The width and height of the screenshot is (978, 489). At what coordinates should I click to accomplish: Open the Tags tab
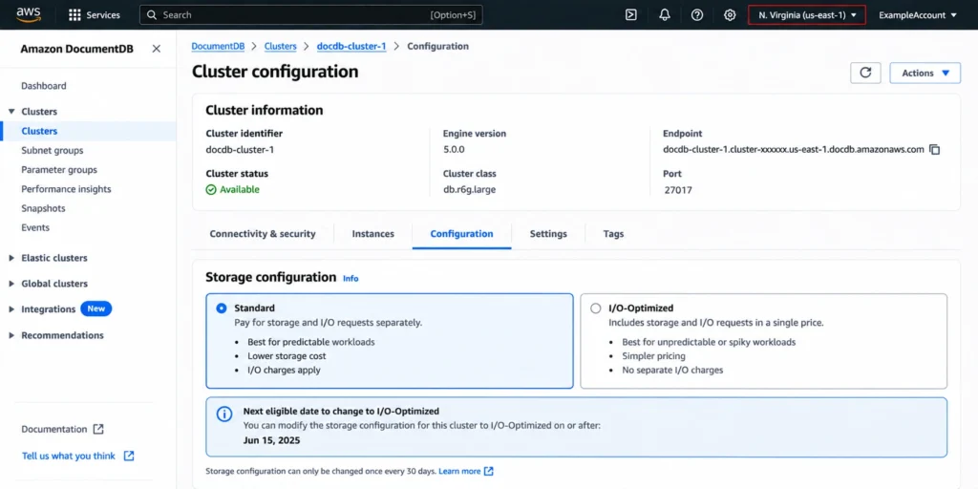613,234
